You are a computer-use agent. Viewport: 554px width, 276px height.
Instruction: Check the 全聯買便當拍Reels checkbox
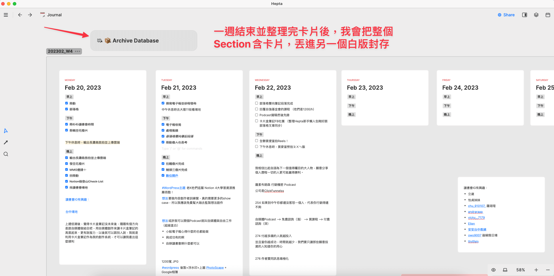pyautogui.click(x=257, y=141)
